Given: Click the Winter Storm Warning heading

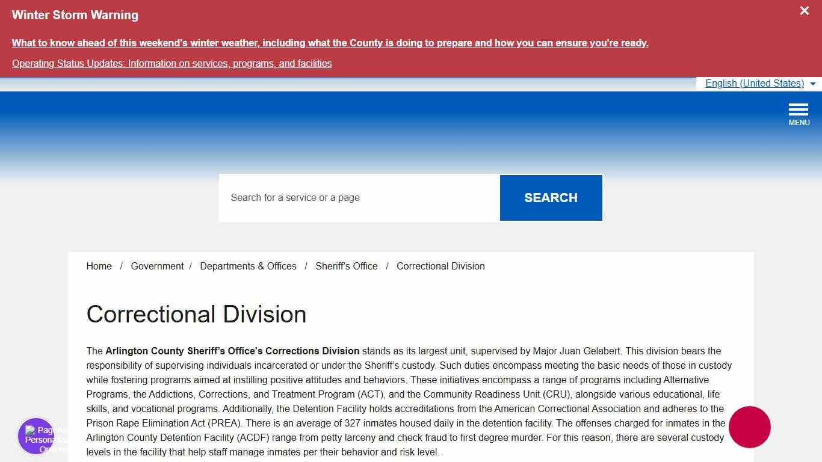Looking at the screenshot, I should tap(75, 15).
